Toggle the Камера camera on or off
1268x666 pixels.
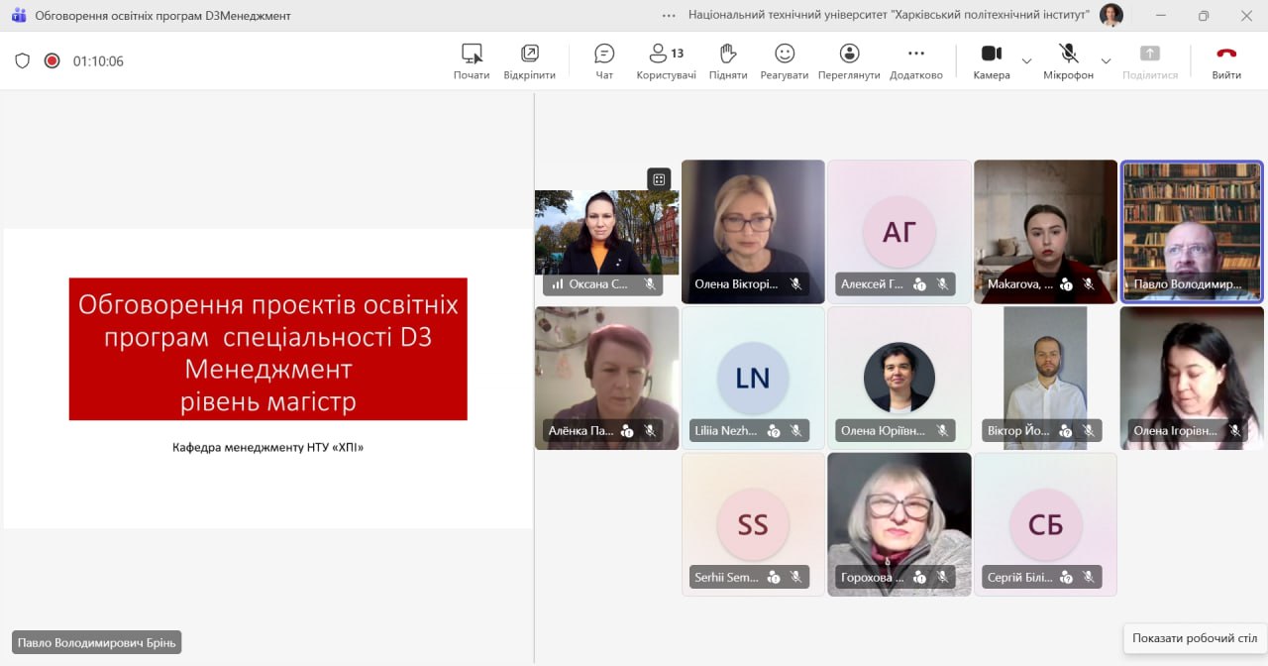[991, 60]
